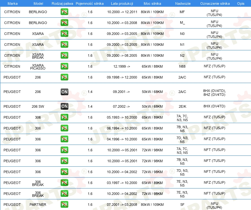The image size is (251, 210).
Task: Click engine code 8HX (DV4TD) in 206 SW row
Action: click(x=214, y=106)
